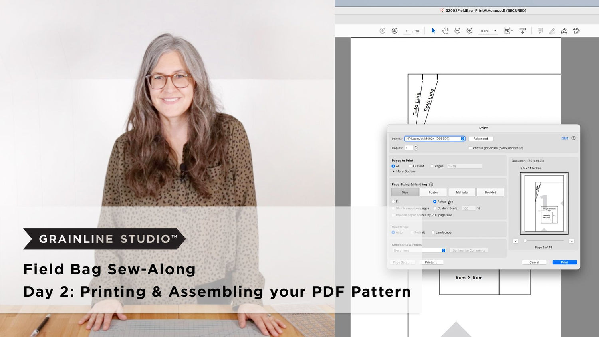The height and width of the screenshot is (337, 599).
Task: Click the blue Print button
Action: coord(565,262)
